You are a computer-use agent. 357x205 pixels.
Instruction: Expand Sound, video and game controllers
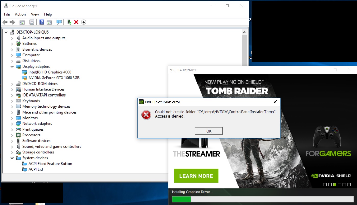(x=12, y=147)
